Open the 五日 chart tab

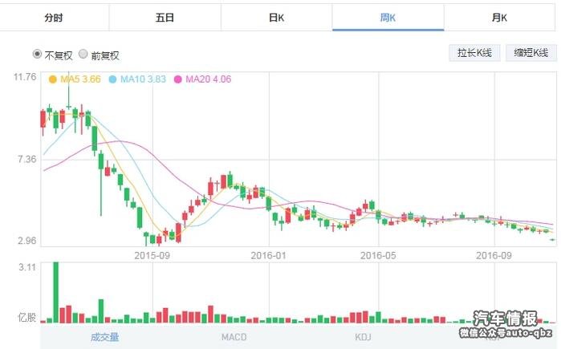point(165,17)
